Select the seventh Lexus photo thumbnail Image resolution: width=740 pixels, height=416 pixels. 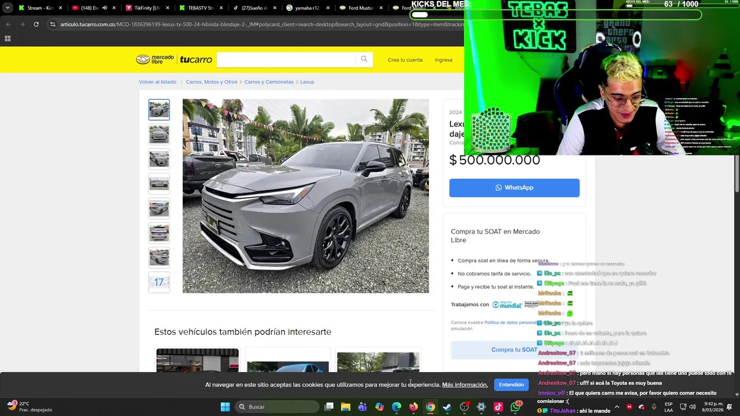tap(159, 258)
